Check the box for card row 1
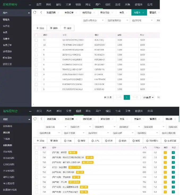Screen dimensions: 180x195 [x=36, y=89]
